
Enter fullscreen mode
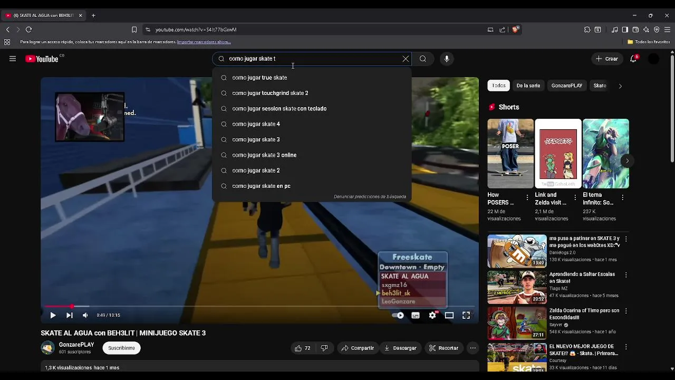(466, 316)
